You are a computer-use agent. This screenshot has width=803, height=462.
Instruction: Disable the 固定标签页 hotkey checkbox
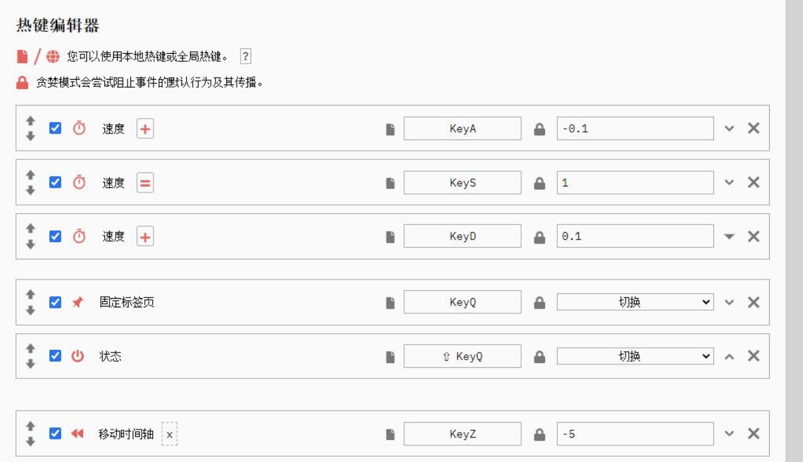click(55, 302)
